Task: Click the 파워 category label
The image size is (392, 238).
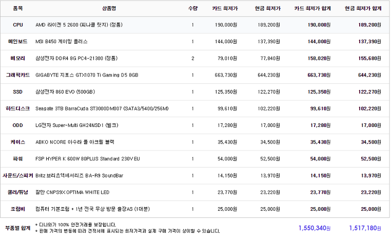Action: 18,159
